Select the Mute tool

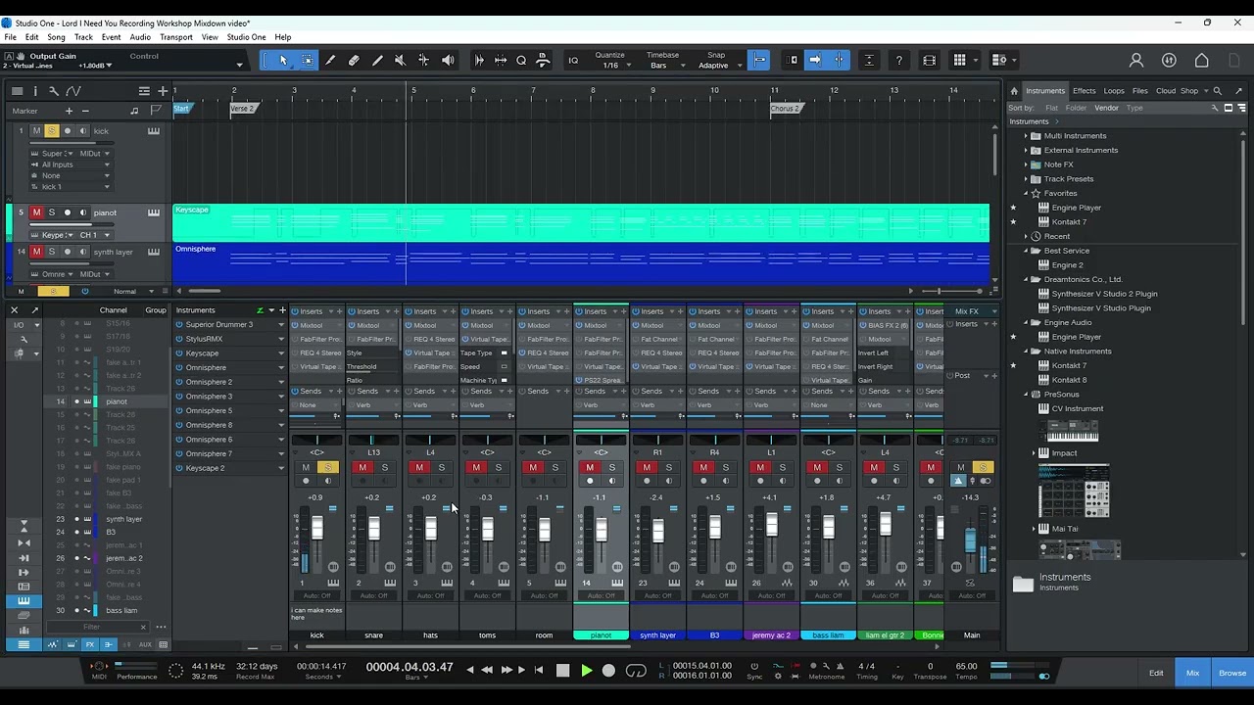coord(400,61)
